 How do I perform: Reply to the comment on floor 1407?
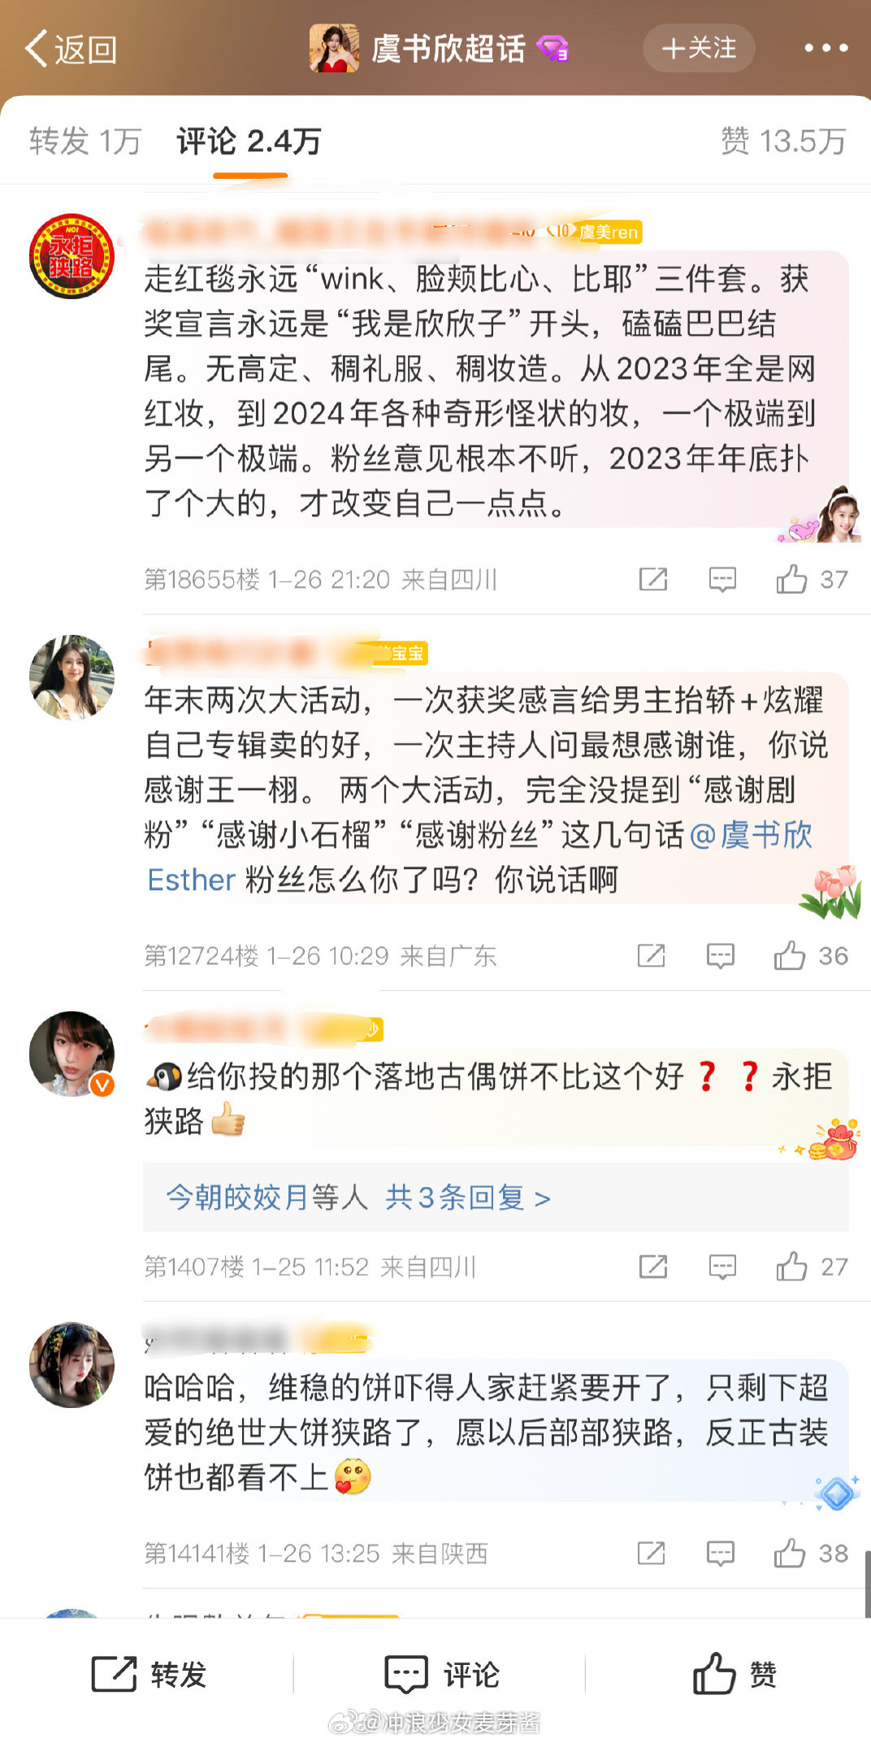pyautogui.click(x=722, y=1267)
